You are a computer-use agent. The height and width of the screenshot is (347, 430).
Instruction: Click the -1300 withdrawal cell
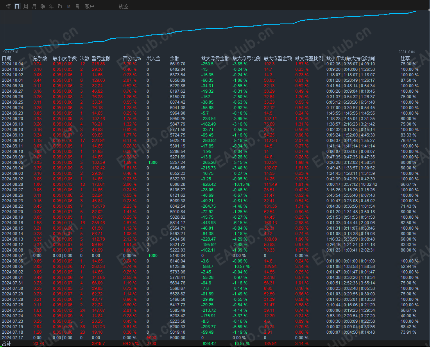click(152, 162)
